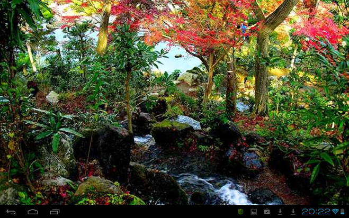Open the Play Store updates bag notification
This screenshot has height=218, width=349.
tap(267, 212)
